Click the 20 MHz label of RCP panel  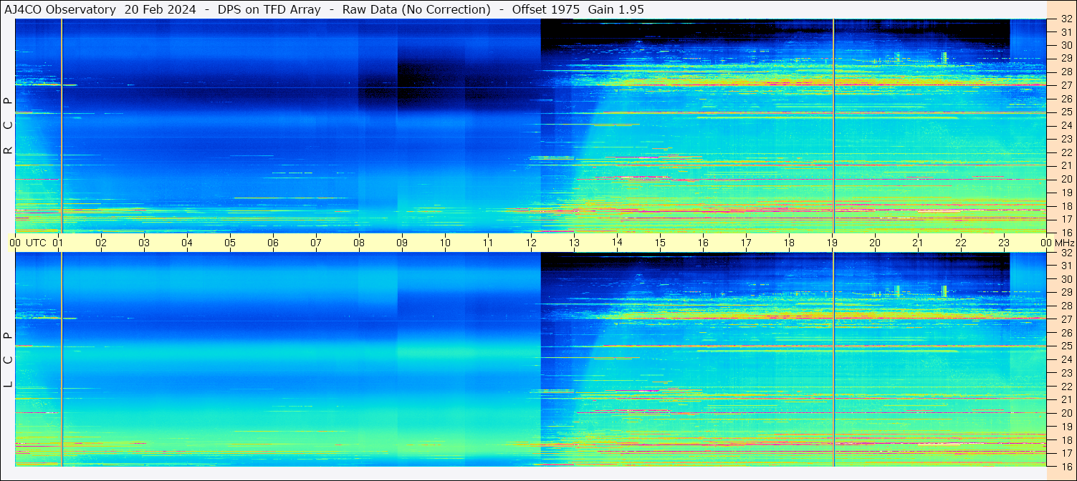[1066, 179]
